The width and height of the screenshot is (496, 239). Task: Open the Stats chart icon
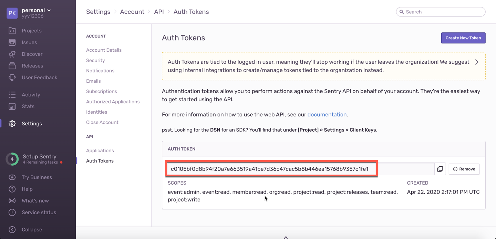[x=12, y=106]
